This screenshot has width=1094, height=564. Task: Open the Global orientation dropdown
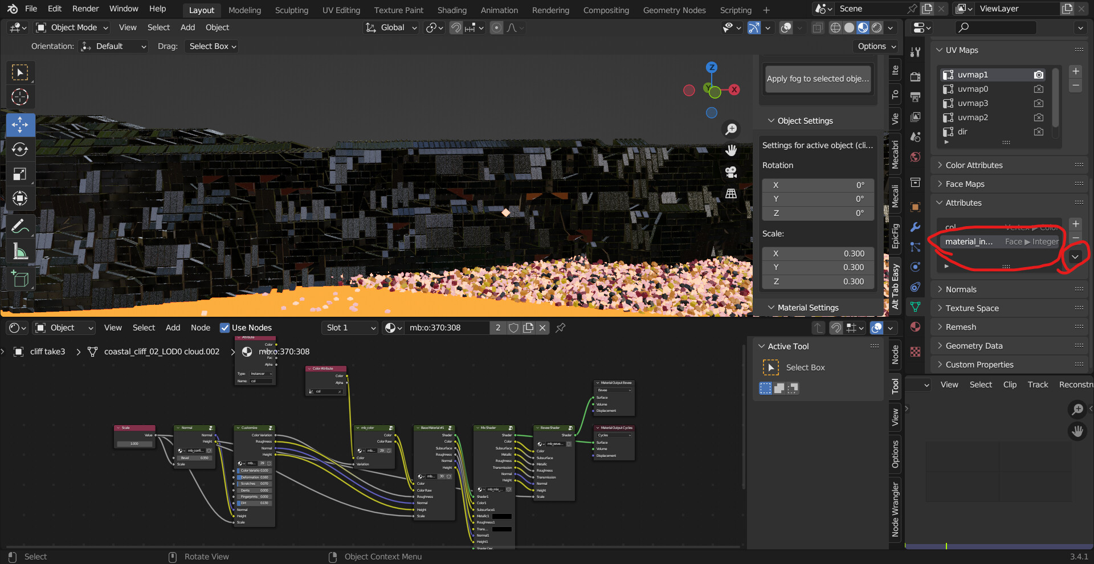point(391,27)
